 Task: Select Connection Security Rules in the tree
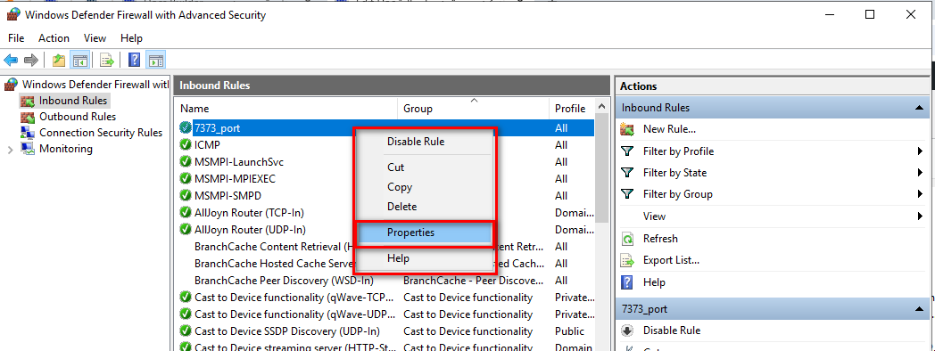[x=101, y=133]
